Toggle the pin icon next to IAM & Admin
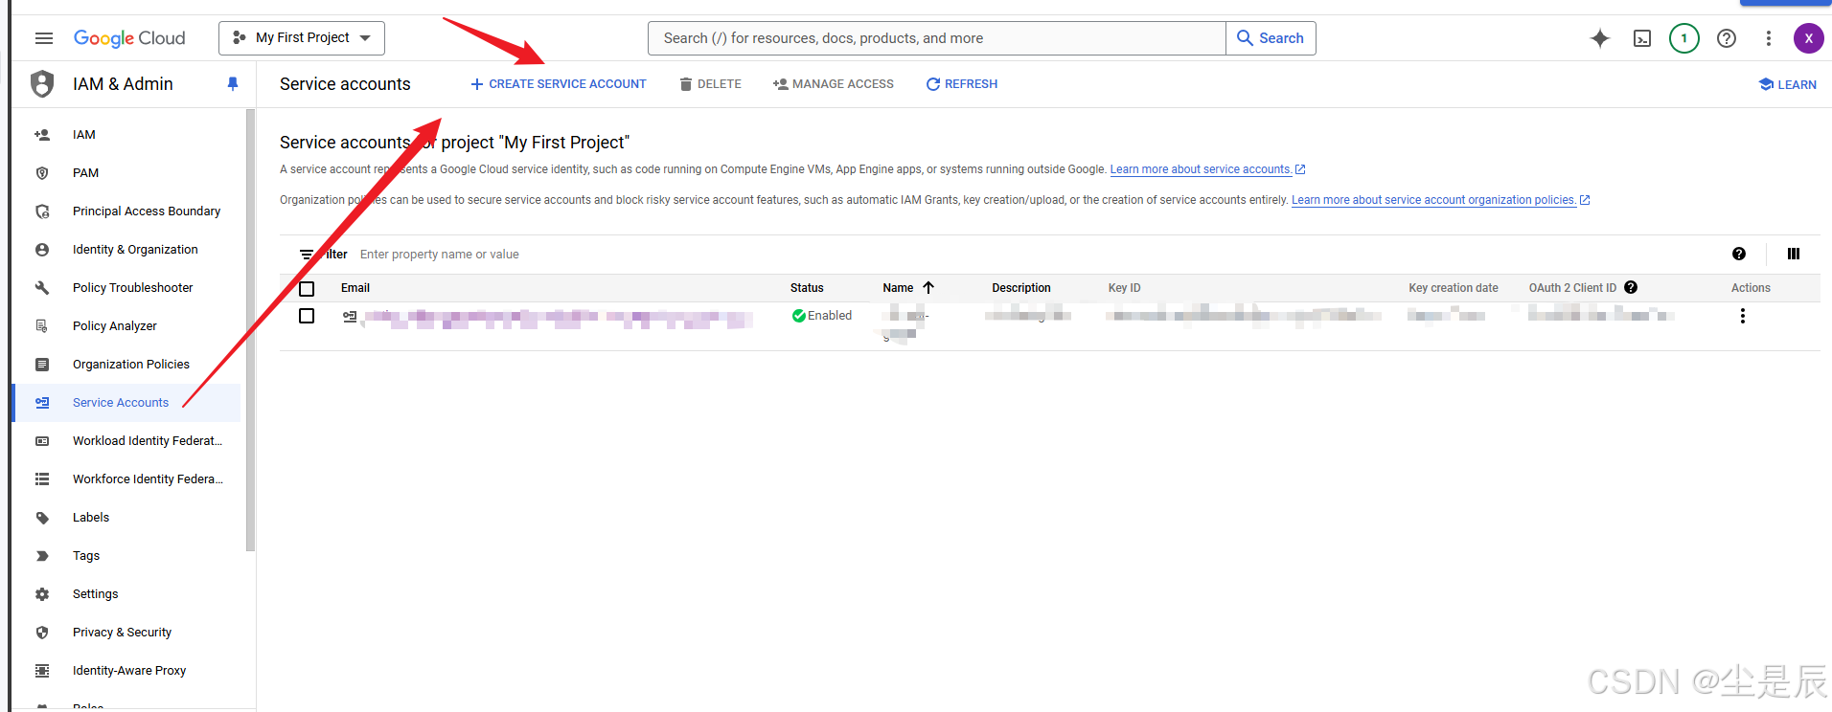This screenshot has height=712, width=1832. (232, 84)
